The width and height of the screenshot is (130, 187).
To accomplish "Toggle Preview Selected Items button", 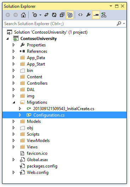I will coord(96,15).
